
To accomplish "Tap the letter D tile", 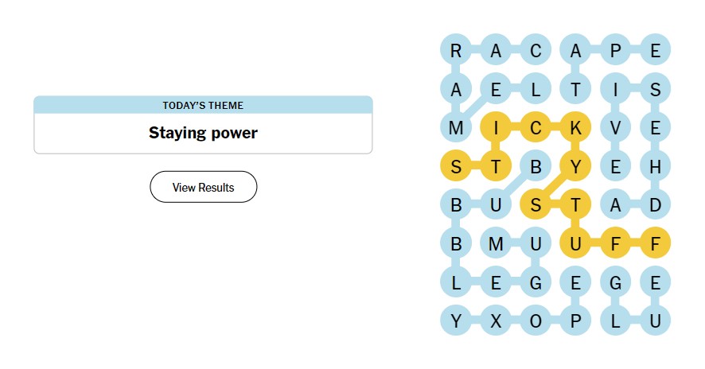I will point(655,205).
